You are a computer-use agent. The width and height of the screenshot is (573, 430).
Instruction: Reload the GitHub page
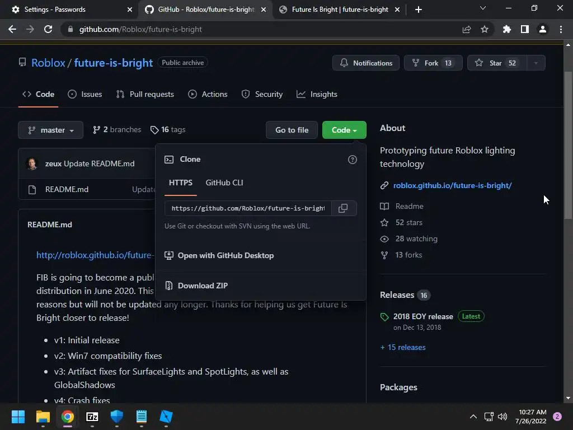48,29
